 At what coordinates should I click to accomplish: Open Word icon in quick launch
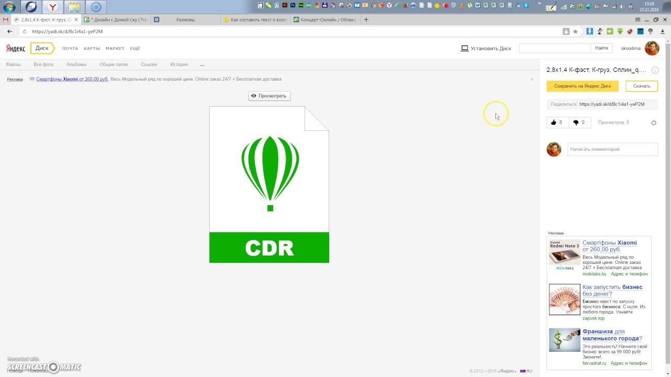coord(478,6)
